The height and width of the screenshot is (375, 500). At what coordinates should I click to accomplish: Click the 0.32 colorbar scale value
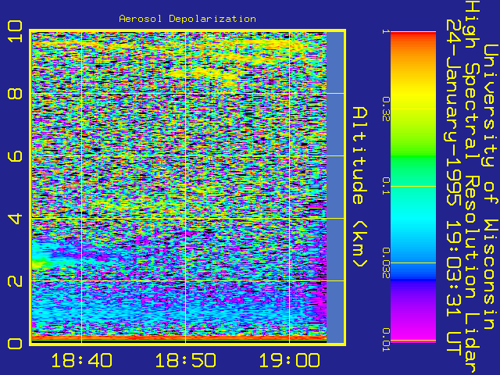(x=386, y=109)
